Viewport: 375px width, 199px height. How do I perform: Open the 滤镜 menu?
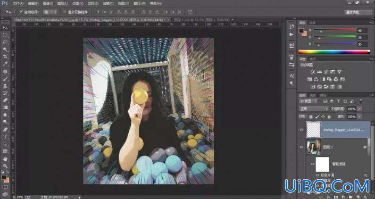tap(107, 3)
